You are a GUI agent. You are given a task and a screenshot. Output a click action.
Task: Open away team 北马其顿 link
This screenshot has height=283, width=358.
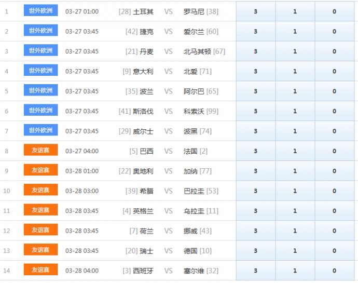197,51
